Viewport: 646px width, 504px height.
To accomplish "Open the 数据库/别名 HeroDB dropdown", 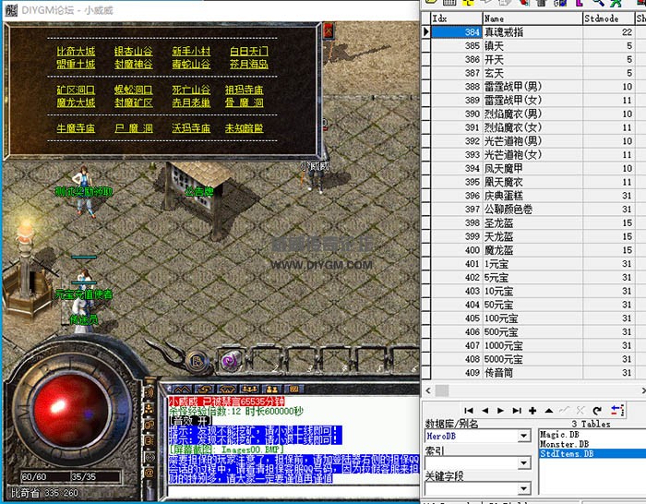I will click(x=523, y=436).
